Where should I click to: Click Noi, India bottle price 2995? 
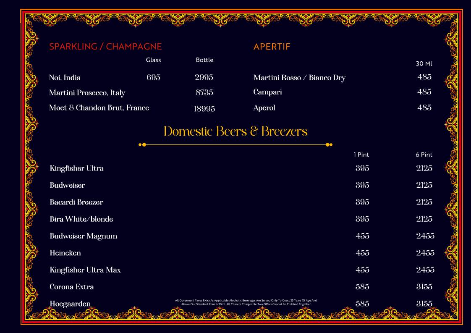click(204, 78)
